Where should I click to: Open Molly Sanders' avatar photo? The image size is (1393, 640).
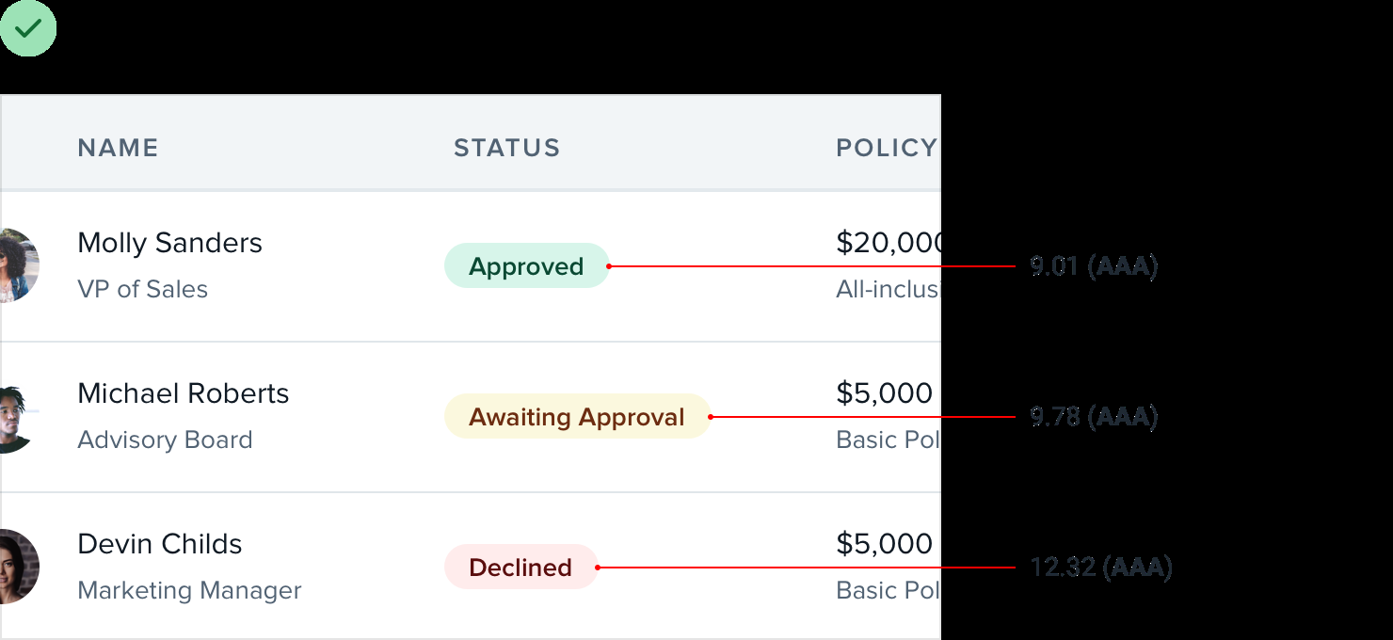(x=18, y=265)
